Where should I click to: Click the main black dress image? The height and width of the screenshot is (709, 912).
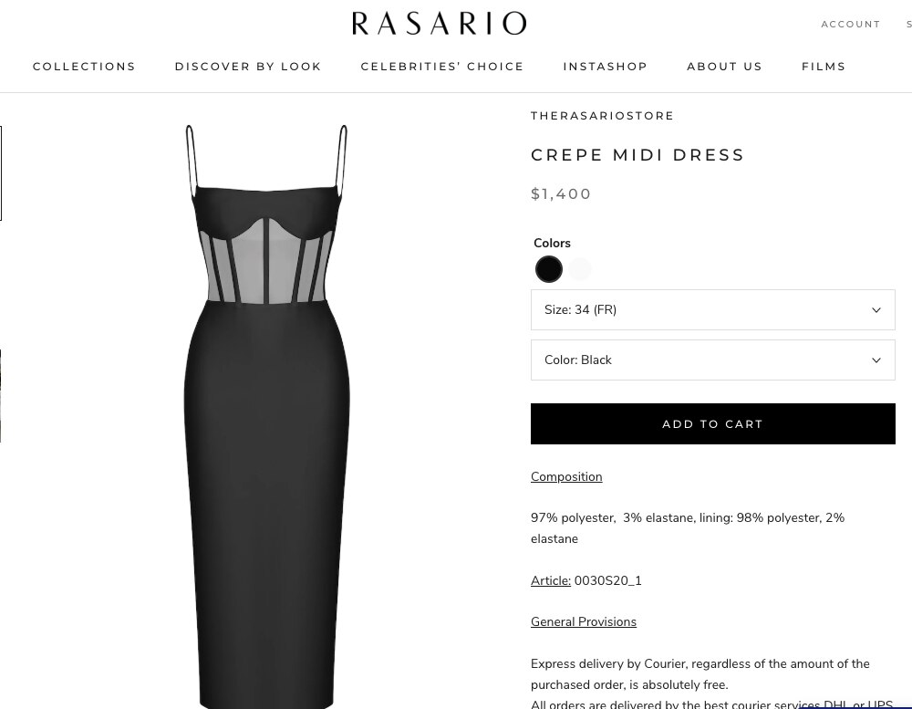click(266, 415)
